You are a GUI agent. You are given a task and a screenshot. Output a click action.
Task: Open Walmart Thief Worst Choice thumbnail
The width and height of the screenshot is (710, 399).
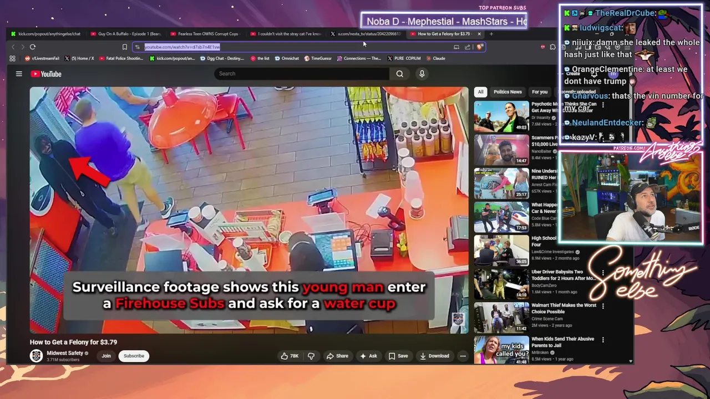501,318
